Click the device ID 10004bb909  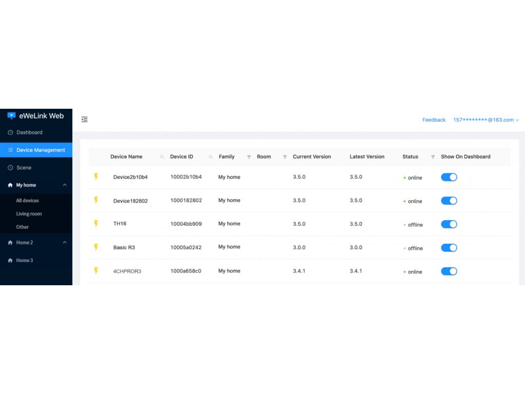[186, 224]
